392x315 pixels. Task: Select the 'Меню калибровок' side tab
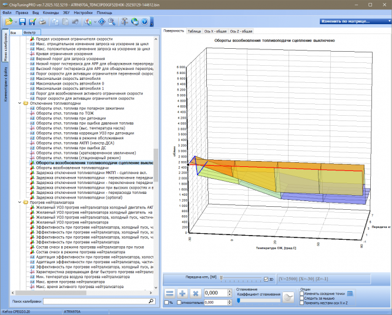coord(5,46)
